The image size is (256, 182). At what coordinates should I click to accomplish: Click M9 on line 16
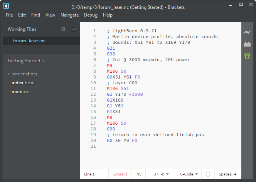pyautogui.click(x=109, y=117)
